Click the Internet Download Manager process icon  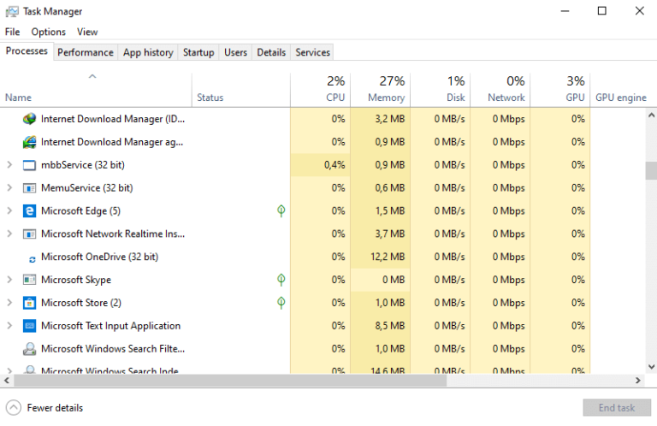29,119
